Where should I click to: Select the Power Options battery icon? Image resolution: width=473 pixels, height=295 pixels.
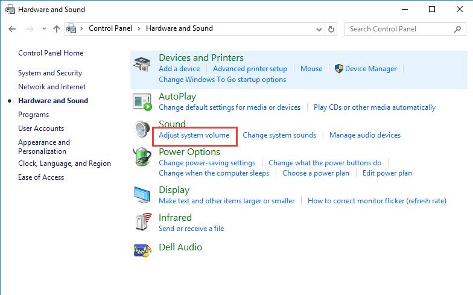(142, 158)
